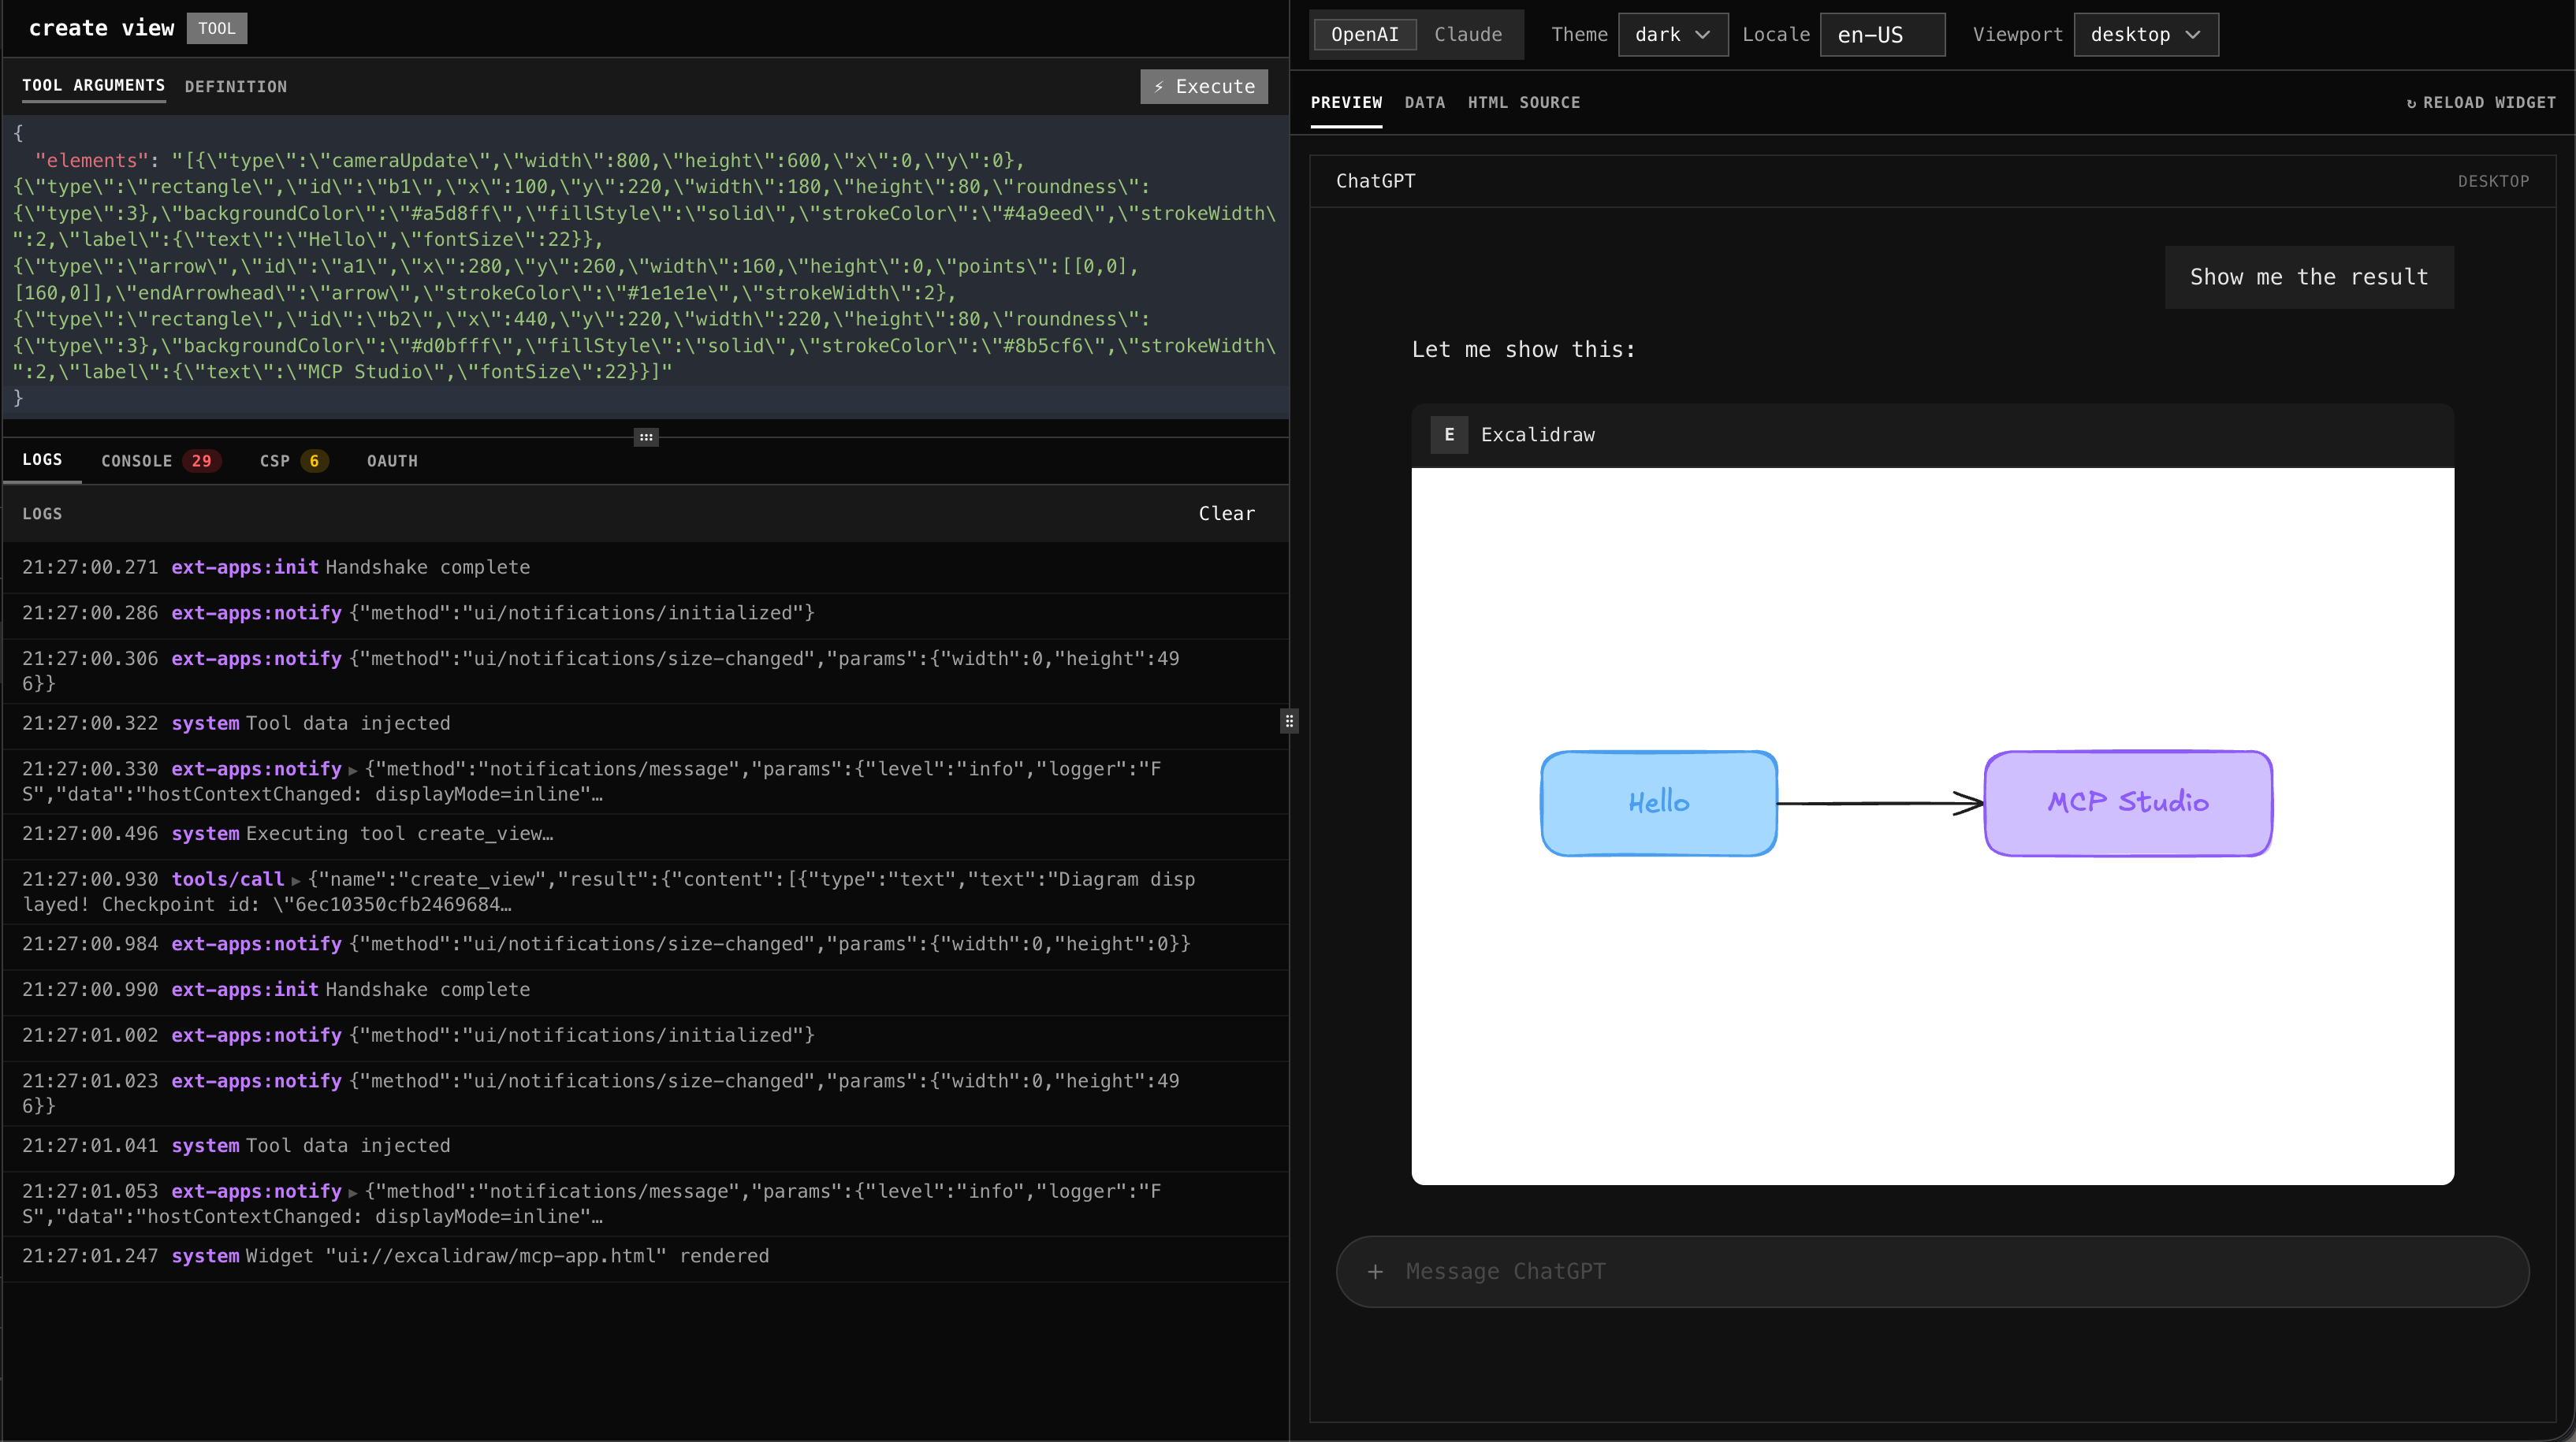Open the OAuth tab
This screenshot has height=1442, width=2576.
(392, 461)
